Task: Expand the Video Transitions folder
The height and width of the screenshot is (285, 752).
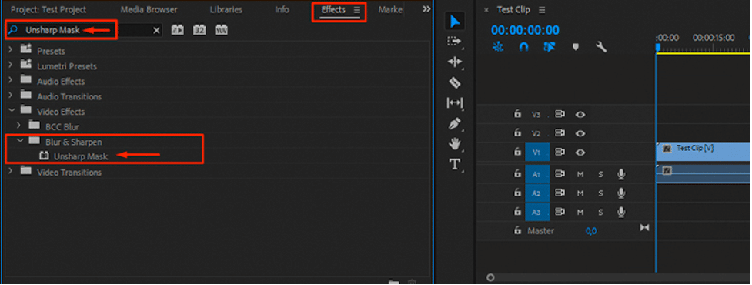Action: [11, 172]
